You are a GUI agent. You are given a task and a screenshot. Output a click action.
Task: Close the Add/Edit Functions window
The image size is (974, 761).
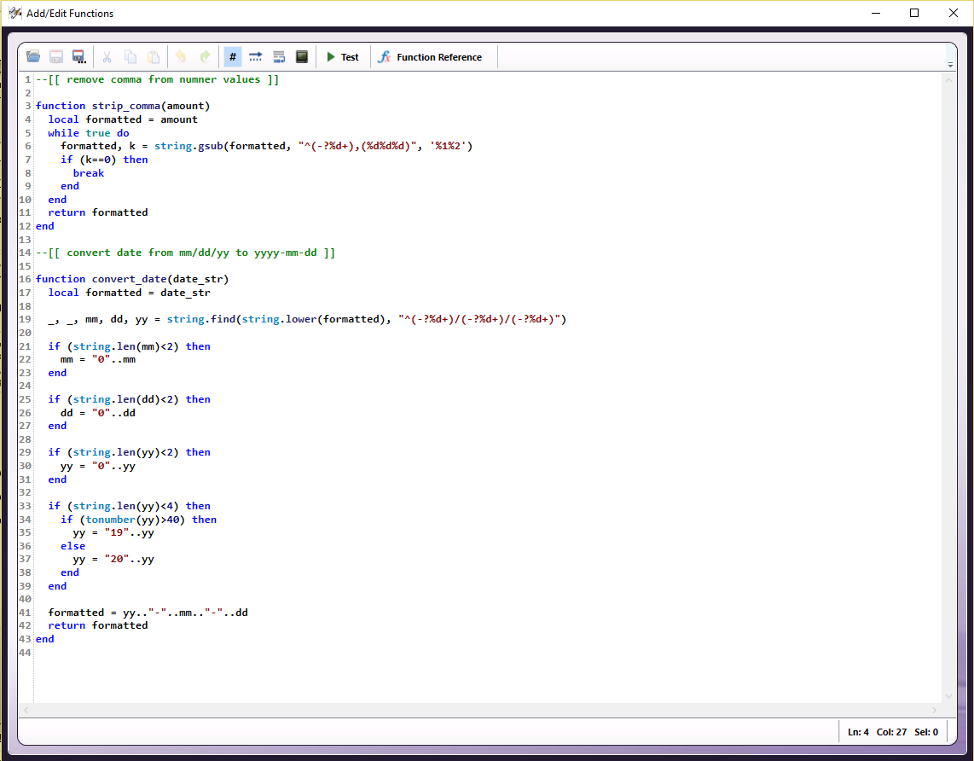[x=953, y=13]
